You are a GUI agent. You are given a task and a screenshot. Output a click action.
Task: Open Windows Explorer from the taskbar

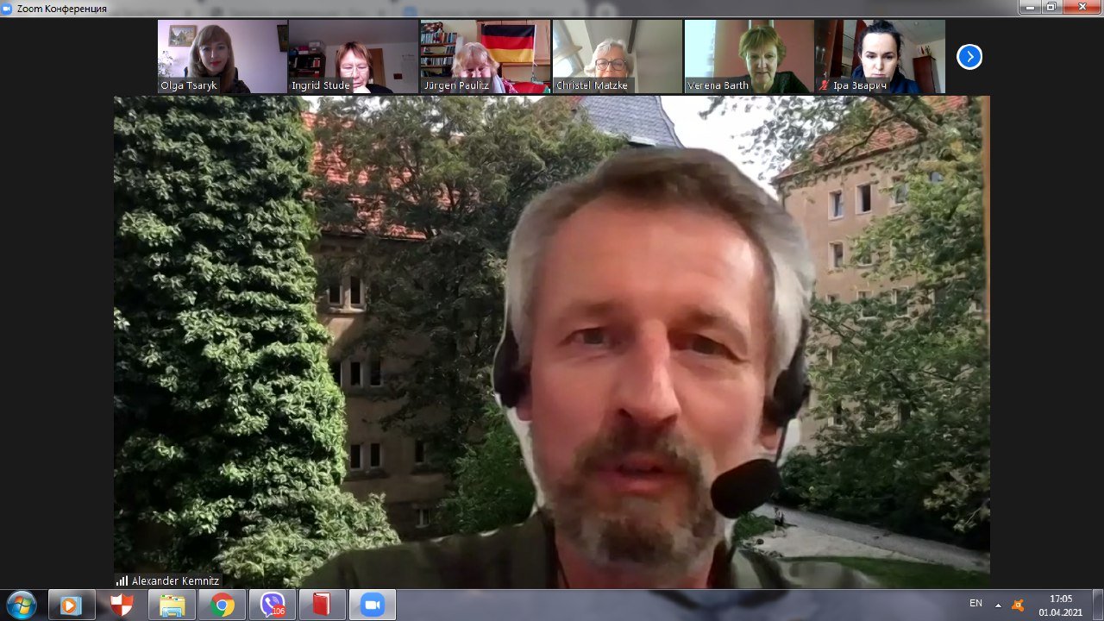(172, 605)
